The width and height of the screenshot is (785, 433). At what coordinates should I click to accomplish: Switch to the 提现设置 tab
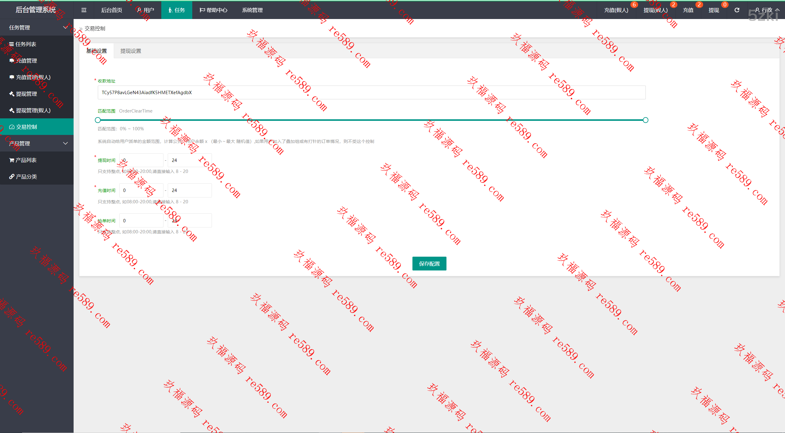coord(131,51)
